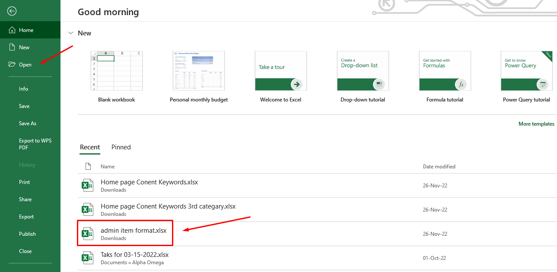Open the Blank workbook template
This screenshot has height=272, width=557.
116,71
